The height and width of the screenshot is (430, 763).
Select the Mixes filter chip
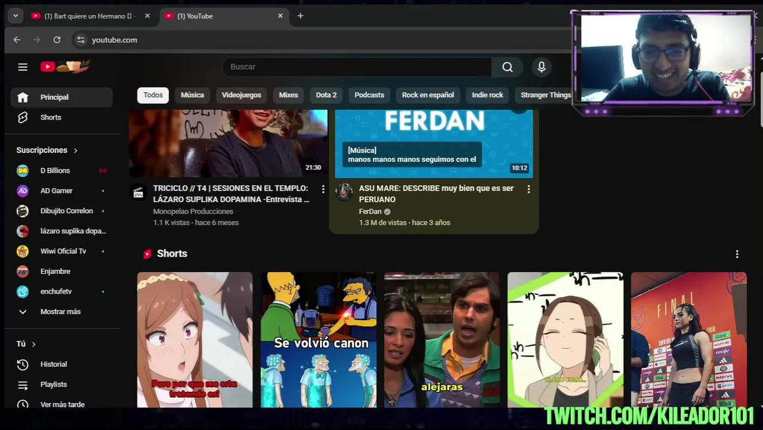pos(288,95)
